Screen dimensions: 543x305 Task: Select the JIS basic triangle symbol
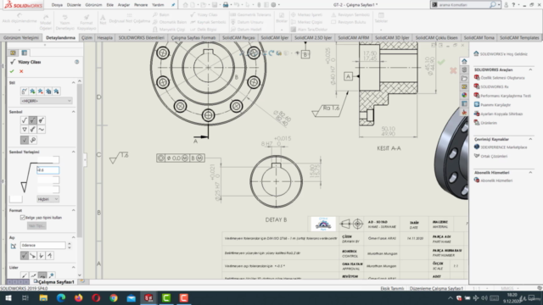(x=25, y=130)
